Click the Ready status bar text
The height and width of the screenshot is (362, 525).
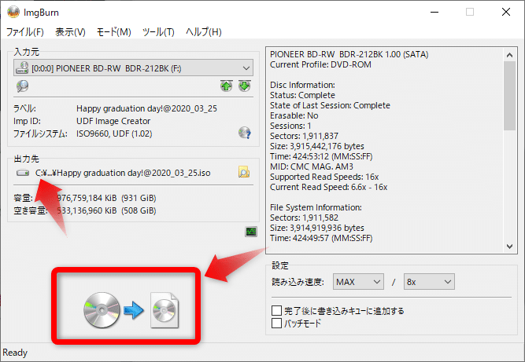pyautogui.click(x=15, y=353)
